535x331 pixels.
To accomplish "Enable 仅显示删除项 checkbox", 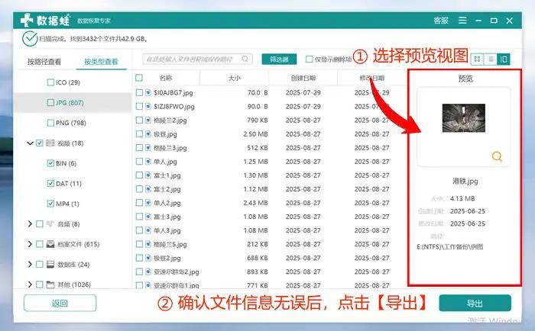I will pos(309,59).
